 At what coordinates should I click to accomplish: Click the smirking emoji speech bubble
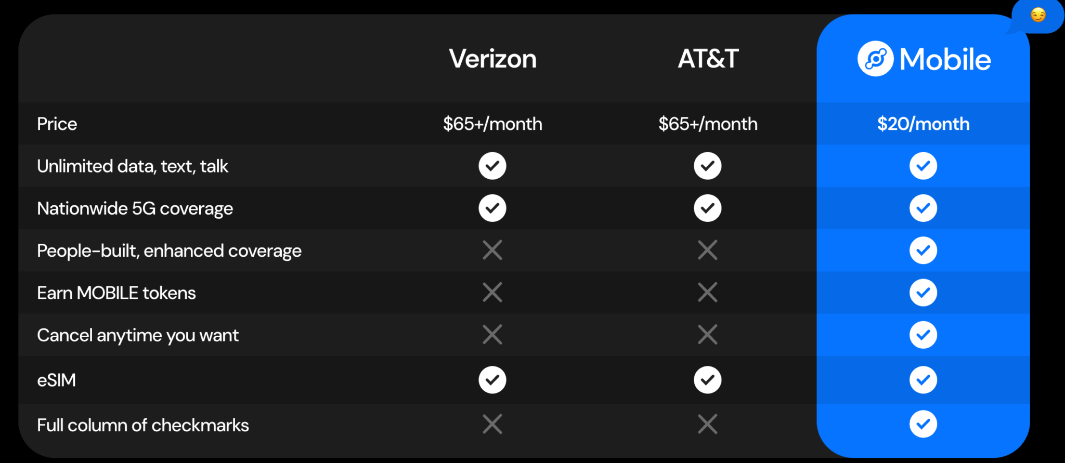pos(1038,16)
